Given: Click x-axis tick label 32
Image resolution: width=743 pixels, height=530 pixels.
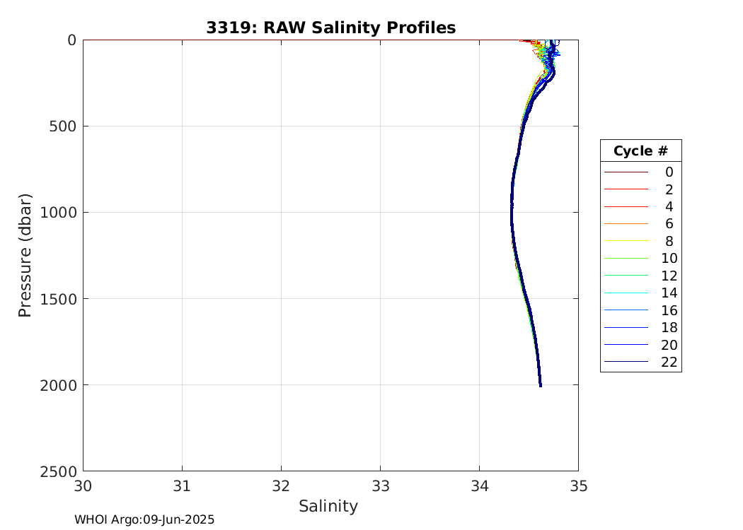Looking at the screenshot, I should 281,486.
